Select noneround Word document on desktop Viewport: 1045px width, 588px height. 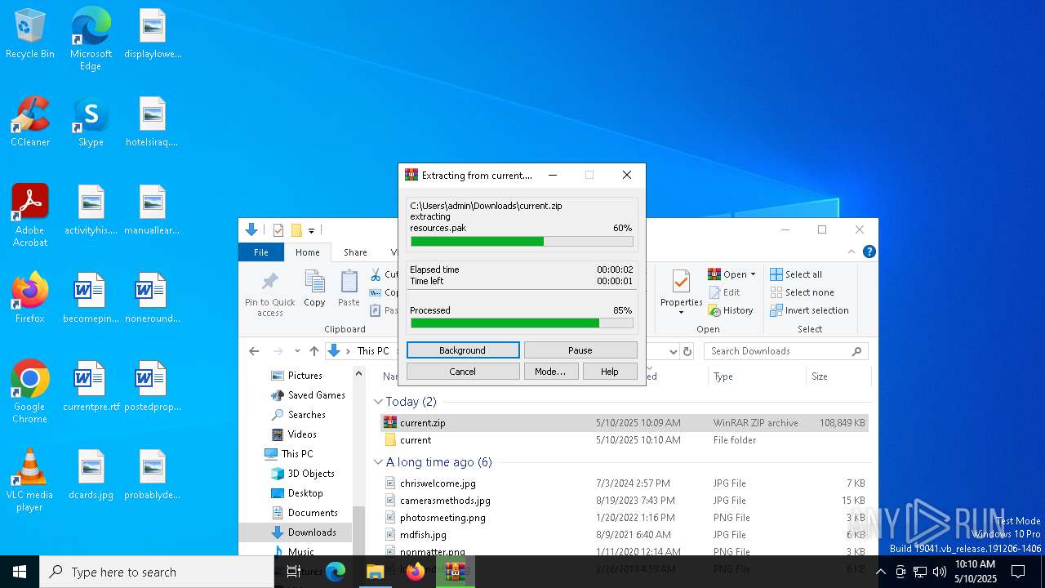click(x=153, y=299)
